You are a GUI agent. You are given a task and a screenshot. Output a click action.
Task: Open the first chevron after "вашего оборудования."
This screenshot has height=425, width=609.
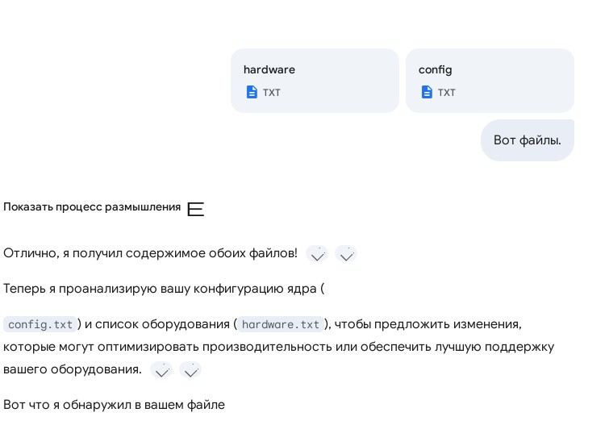point(161,371)
